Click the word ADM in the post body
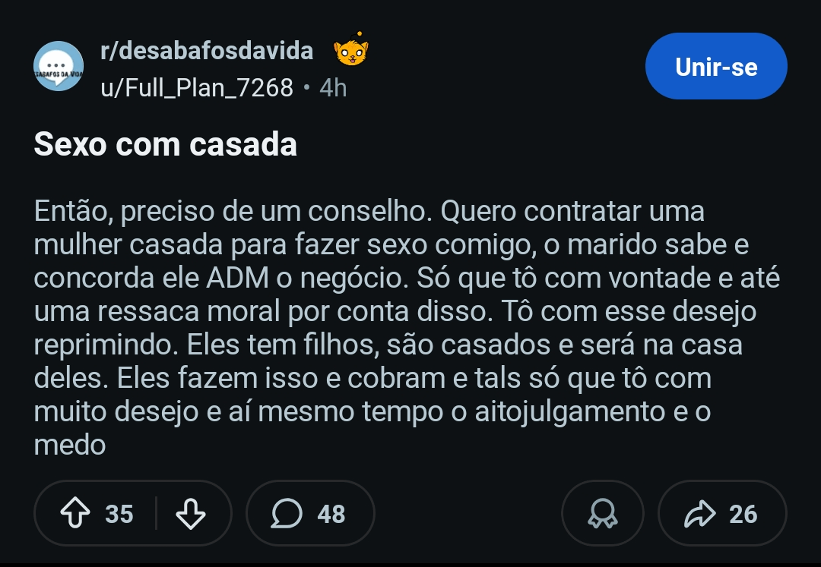This screenshot has width=821, height=567. 237,278
